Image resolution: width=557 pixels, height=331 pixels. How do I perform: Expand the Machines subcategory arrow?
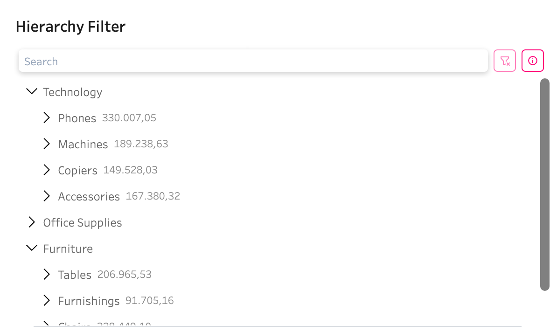click(x=47, y=144)
